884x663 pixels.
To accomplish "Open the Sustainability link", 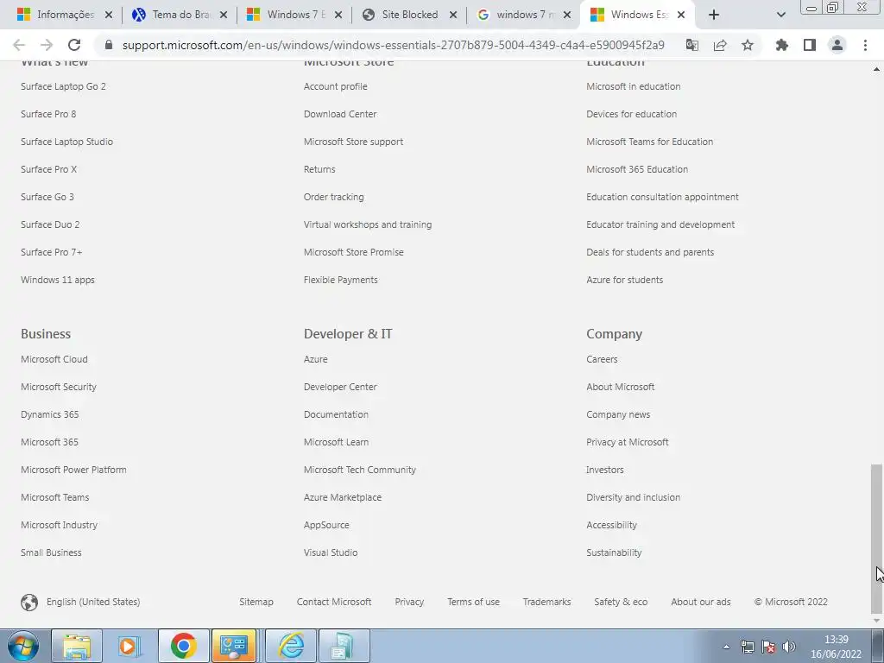I will click(614, 552).
